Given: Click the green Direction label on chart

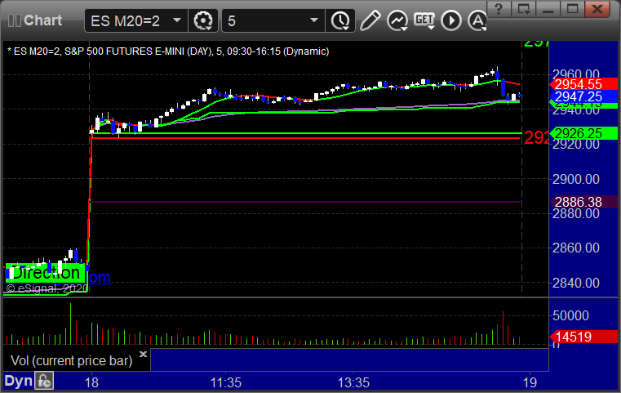Looking at the screenshot, I should [46, 273].
